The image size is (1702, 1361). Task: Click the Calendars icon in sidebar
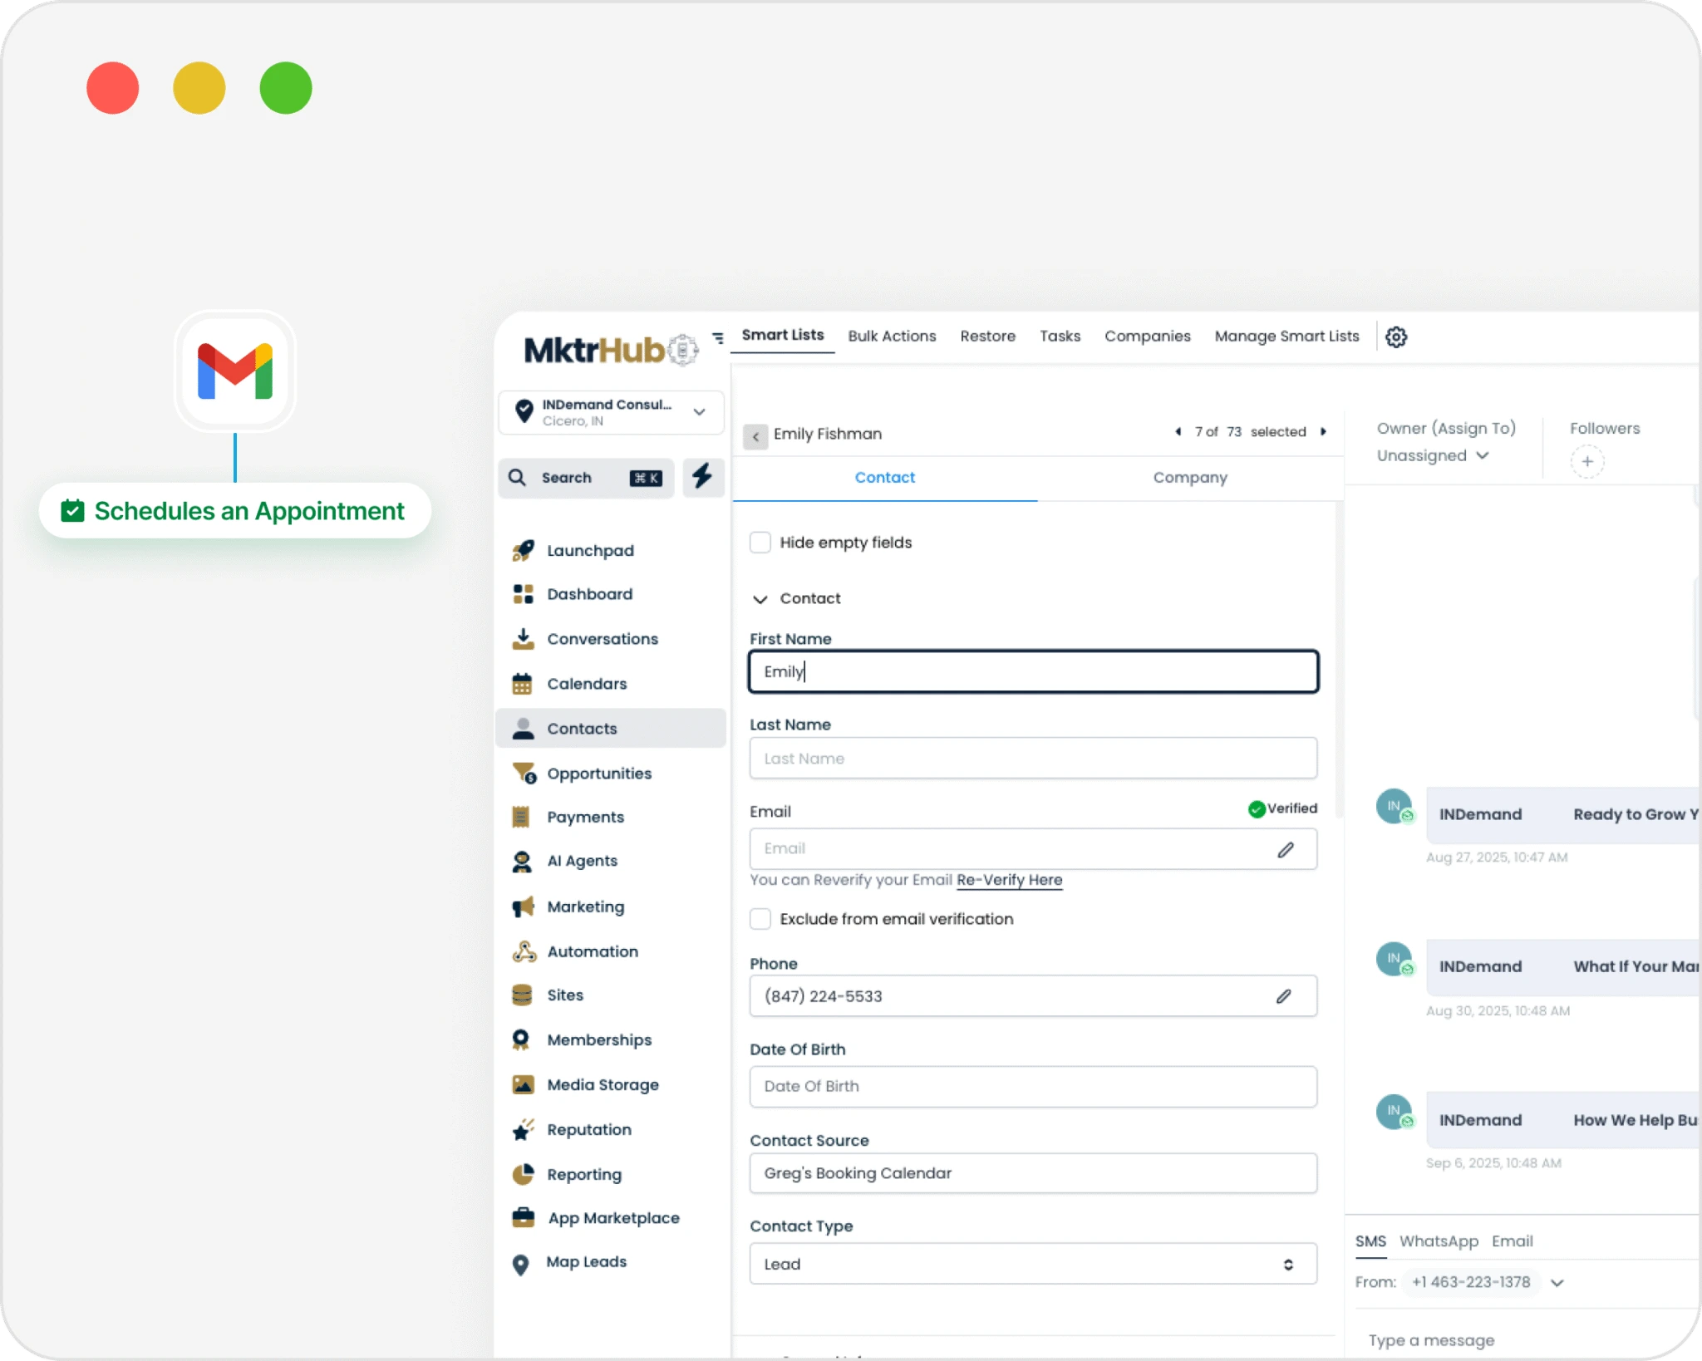point(522,684)
